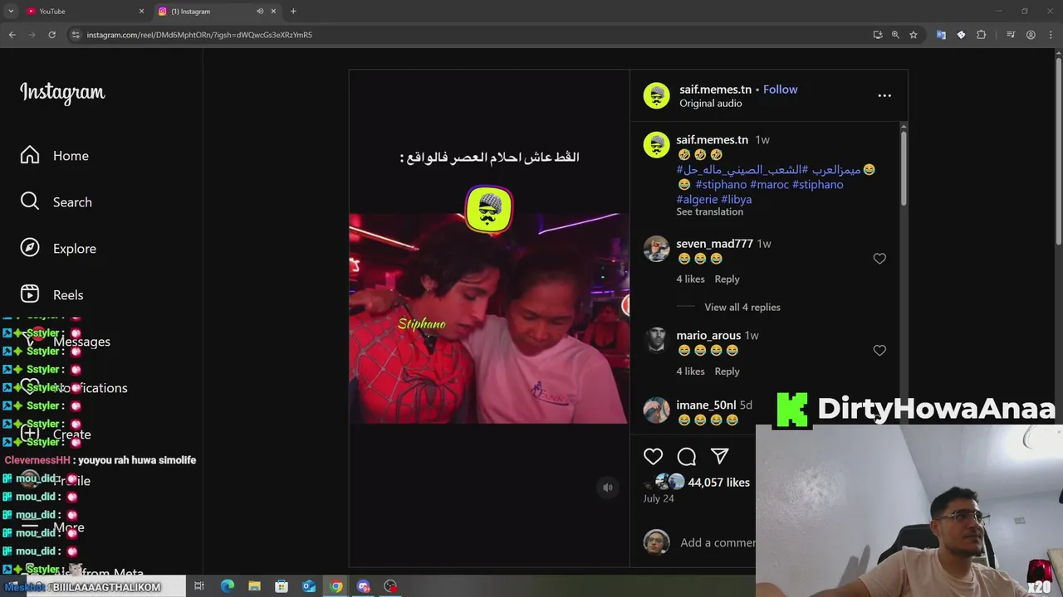Click the Instagram logo
The image size is (1063, 597).
pos(62,92)
